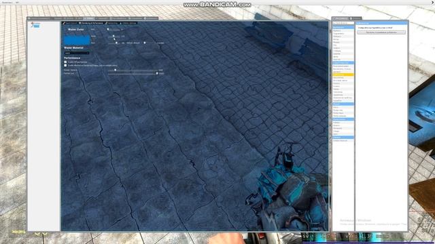Click the wide gray button in tool options
Screen dimensions: 435x244
(x=381, y=33)
